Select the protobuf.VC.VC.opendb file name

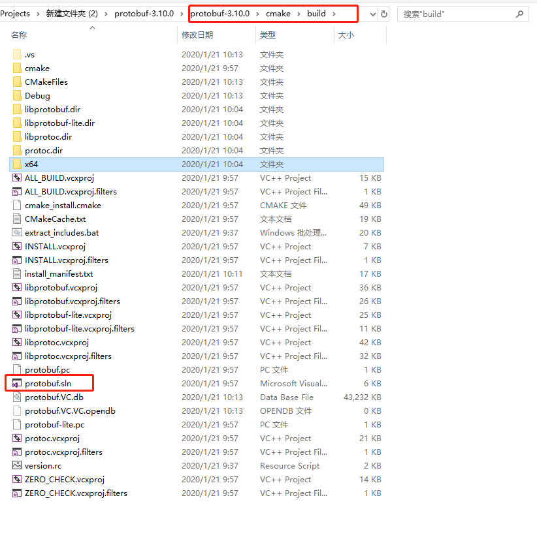coord(70,411)
